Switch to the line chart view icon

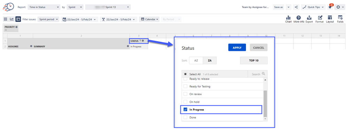[12, 19]
